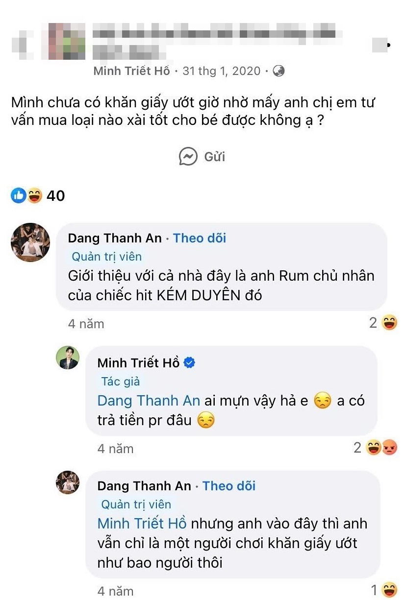Open the post options menu dots
This screenshot has width=405, height=600.
[388, 46]
